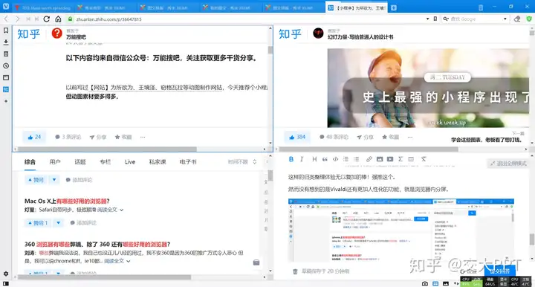Insert an image in the editor

(x=380, y=159)
